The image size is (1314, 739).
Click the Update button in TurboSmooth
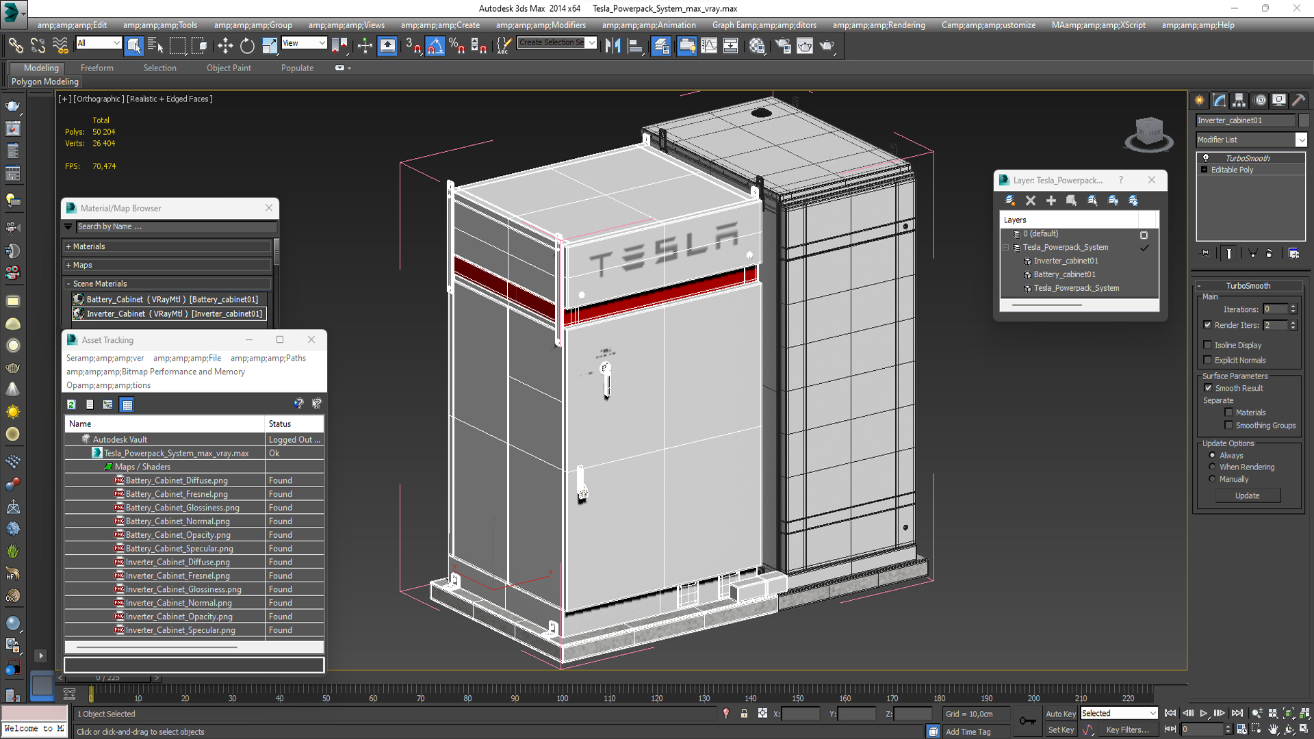click(x=1247, y=495)
